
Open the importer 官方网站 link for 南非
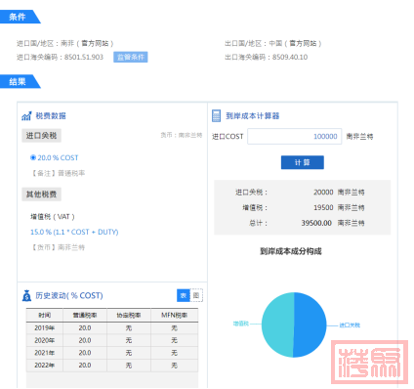[x=95, y=43]
